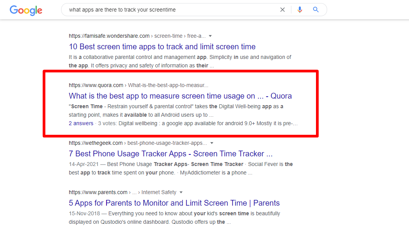Image resolution: width=409 pixels, height=238 pixels.
Task: Click the snippet dated 14-Apr-2021
Action: pos(181,169)
